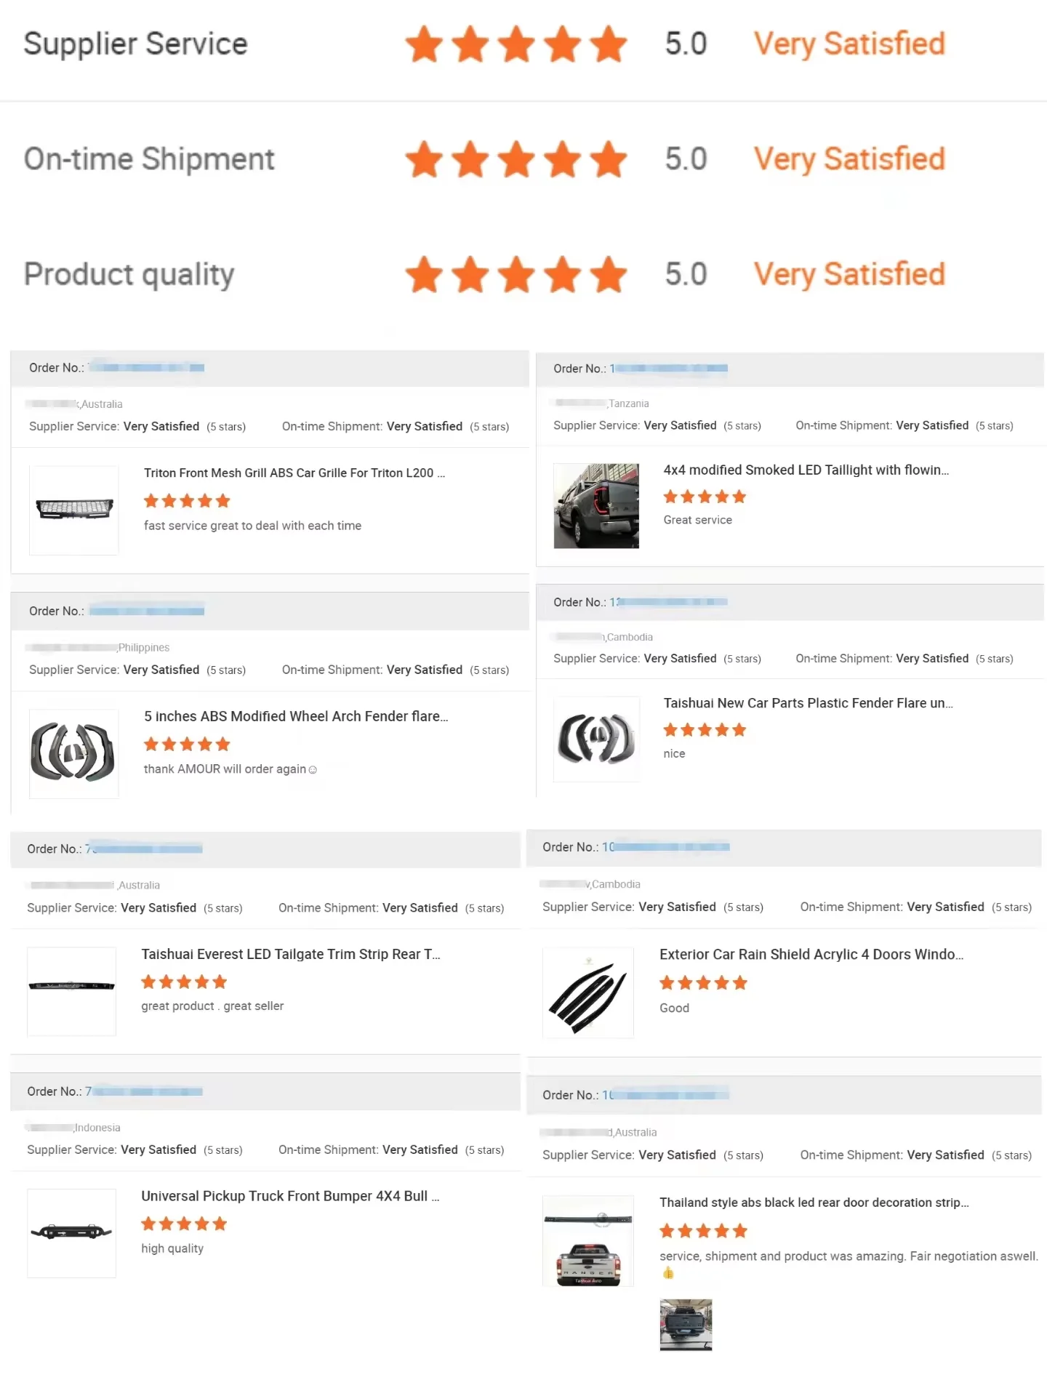
Task: View the Exterior Car Rain Shield product image
Action: pyautogui.click(x=587, y=992)
